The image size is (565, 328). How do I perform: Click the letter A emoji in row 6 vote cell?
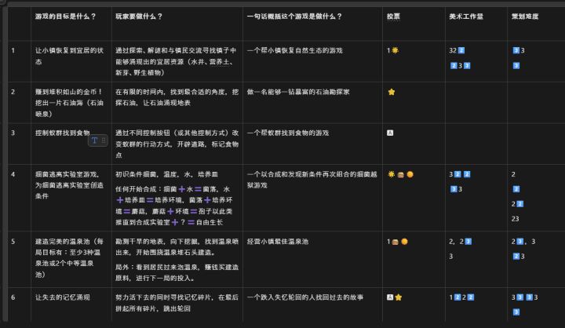[x=390, y=297]
